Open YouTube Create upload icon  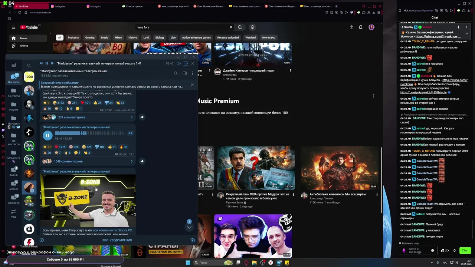(352, 27)
